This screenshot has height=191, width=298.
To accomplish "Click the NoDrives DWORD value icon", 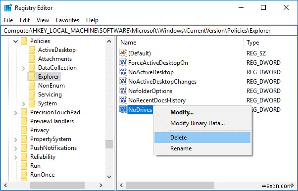I will click(123, 110).
